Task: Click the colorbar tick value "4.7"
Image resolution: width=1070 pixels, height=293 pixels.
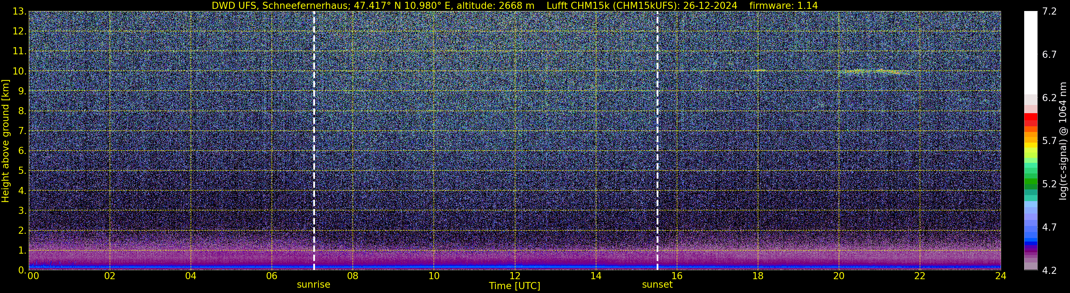Action: (x=1049, y=227)
